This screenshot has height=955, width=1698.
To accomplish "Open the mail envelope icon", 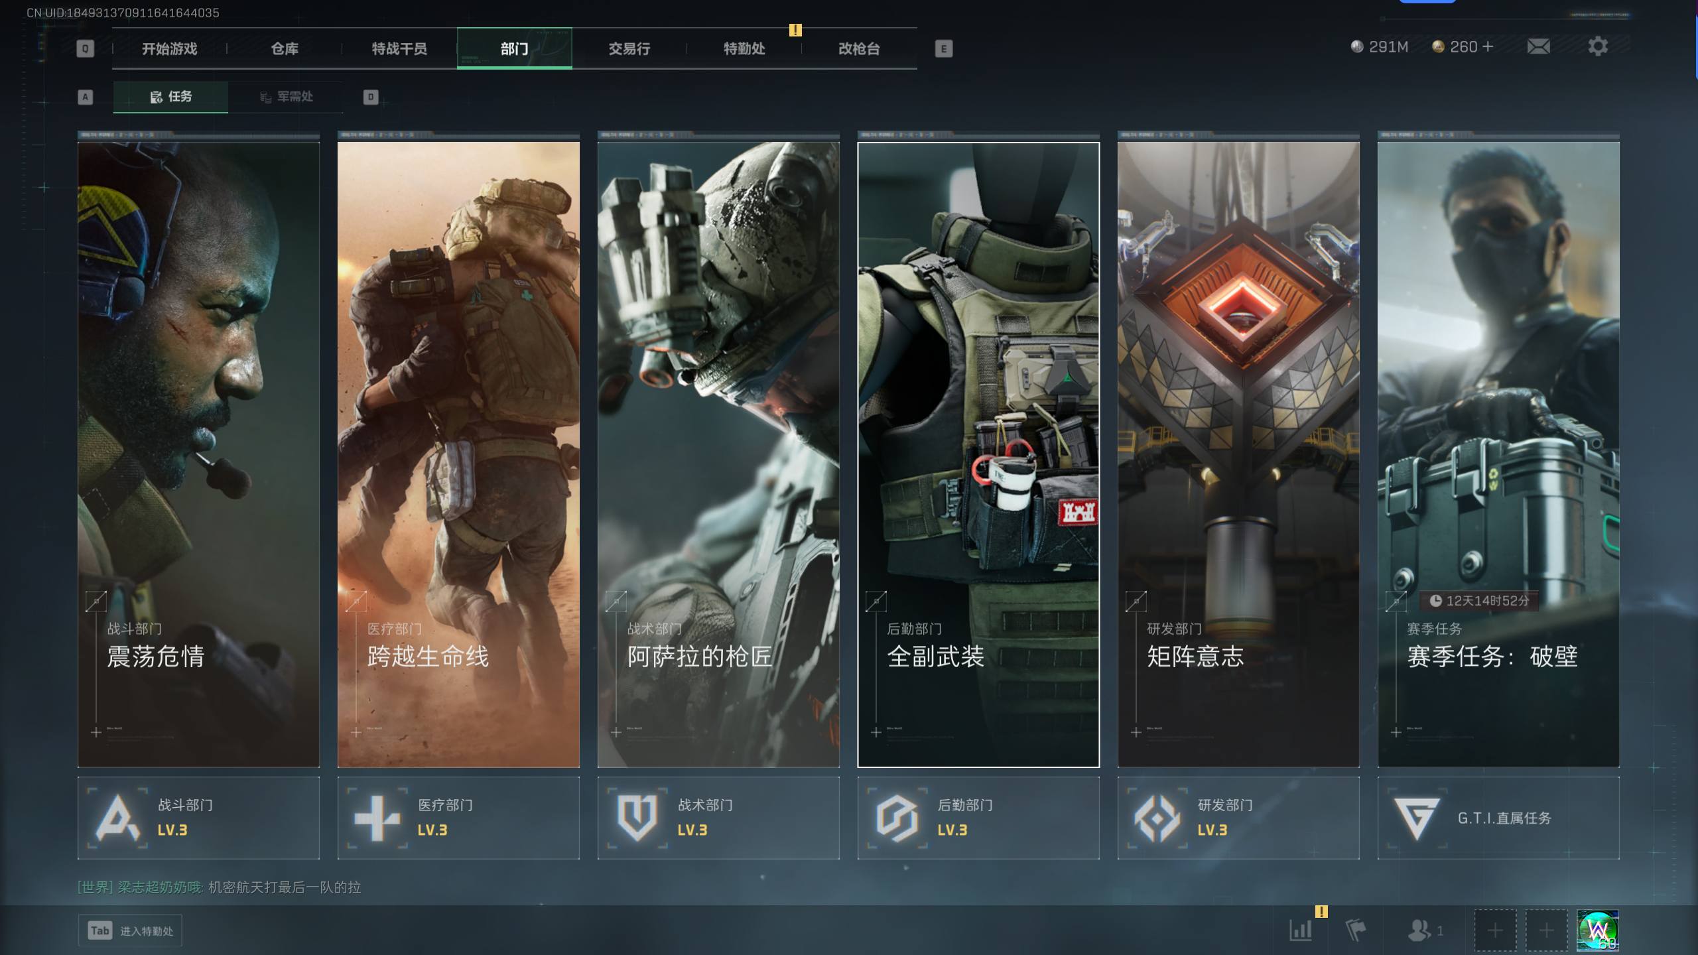I will click(x=1538, y=46).
